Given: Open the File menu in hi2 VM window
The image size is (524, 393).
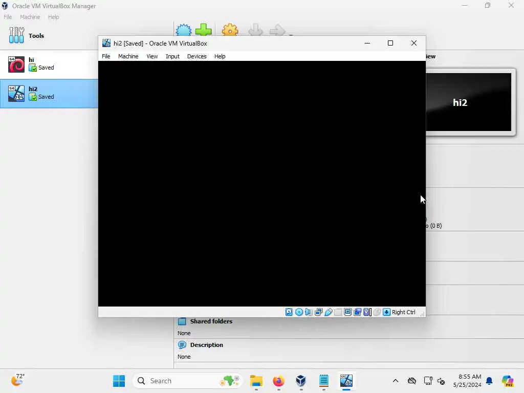Looking at the screenshot, I should point(106,56).
